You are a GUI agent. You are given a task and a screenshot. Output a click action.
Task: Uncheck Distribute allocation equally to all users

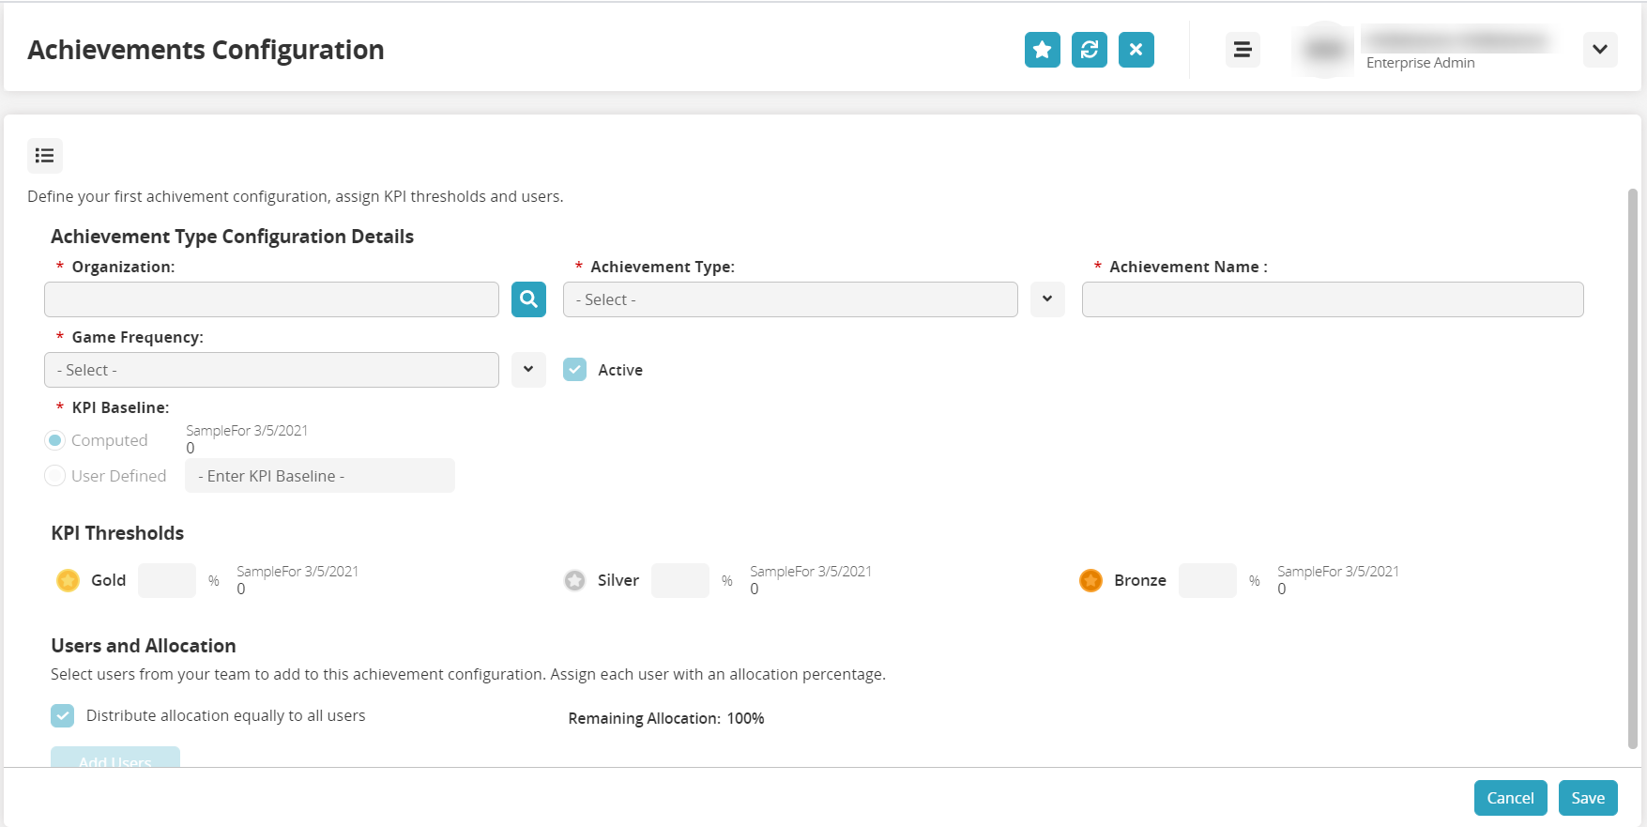[x=63, y=716]
